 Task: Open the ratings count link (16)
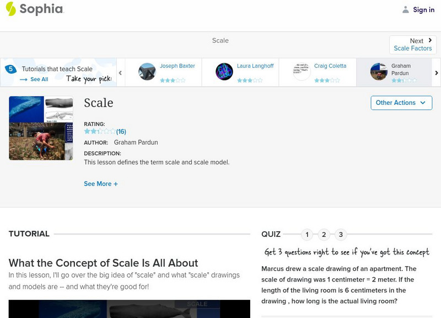(120, 131)
